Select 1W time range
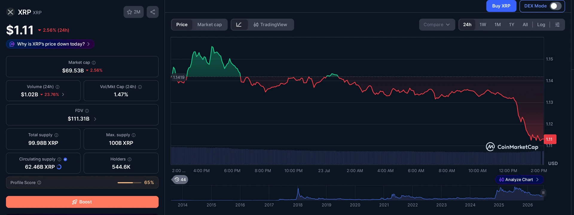574x215 pixels. [483, 25]
